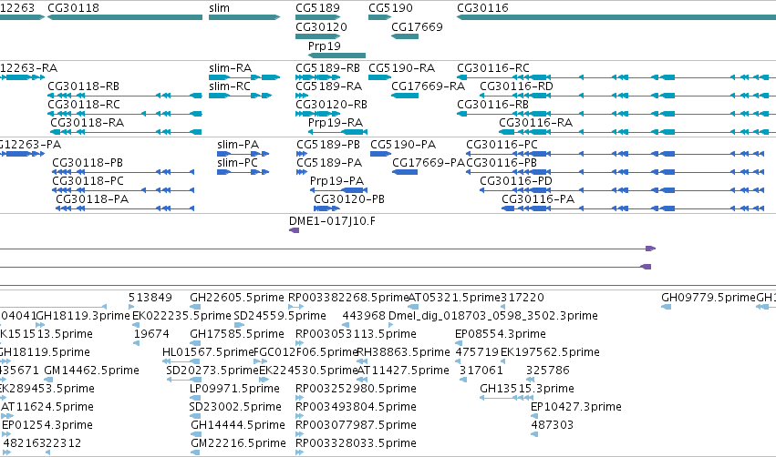Select the CG17669-PA protein label
This screenshot has height=457, width=776.
(429, 163)
